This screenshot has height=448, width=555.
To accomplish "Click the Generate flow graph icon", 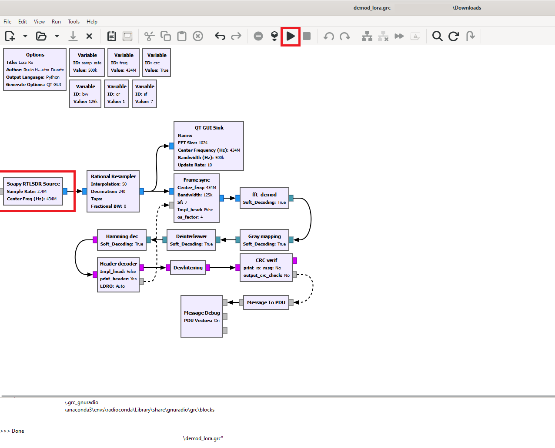I will [274, 36].
